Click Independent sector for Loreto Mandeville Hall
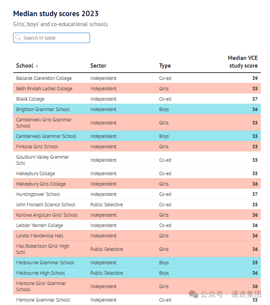The height and width of the screenshot is (305, 270). [x=103, y=236]
